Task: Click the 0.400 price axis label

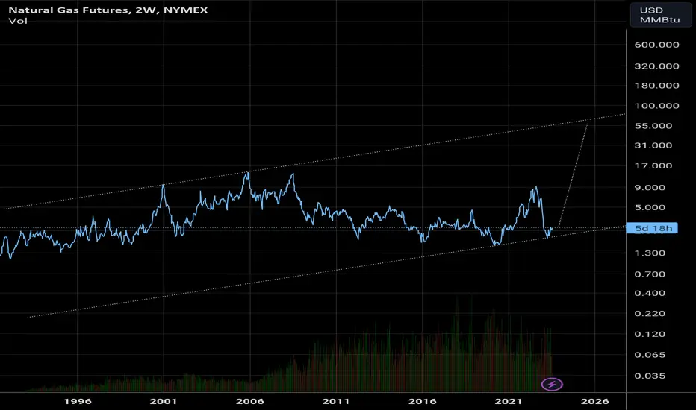Action: (650, 293)
